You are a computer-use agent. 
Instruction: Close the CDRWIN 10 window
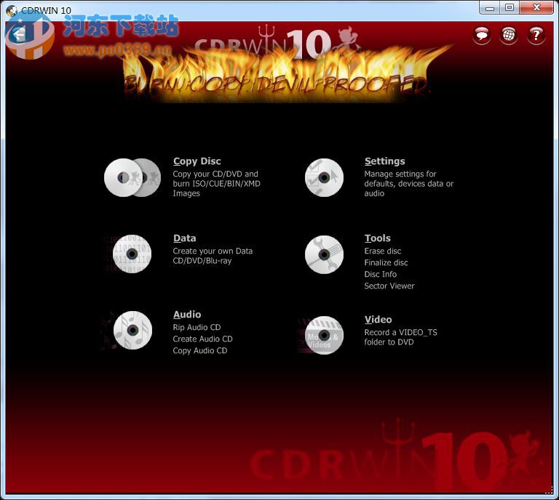[x=536, y=7]
